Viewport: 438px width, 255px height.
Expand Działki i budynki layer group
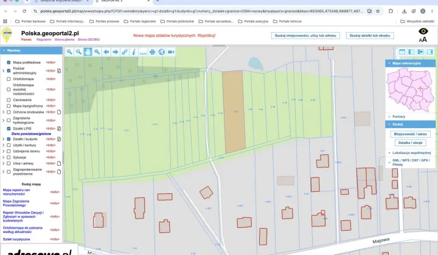(4, 139)
